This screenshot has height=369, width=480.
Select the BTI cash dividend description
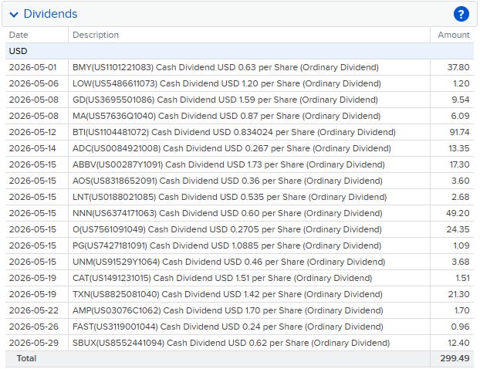click(234, 132)
